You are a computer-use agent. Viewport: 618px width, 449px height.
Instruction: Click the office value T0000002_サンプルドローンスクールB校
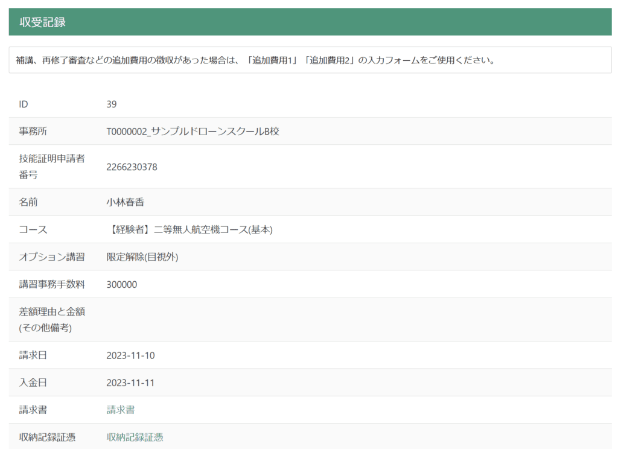coord(193,131)
